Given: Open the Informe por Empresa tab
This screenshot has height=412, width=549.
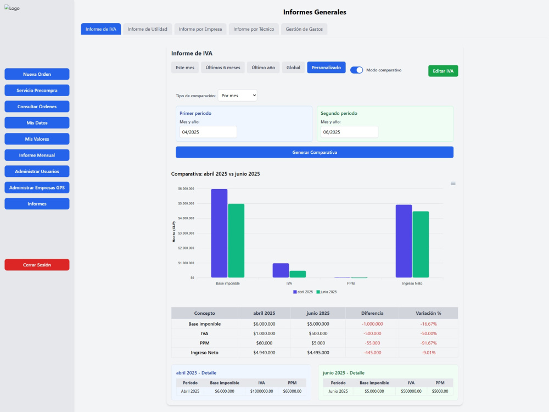Looking at the screenshot, I should pyautogui.click(x=200, y=29).
